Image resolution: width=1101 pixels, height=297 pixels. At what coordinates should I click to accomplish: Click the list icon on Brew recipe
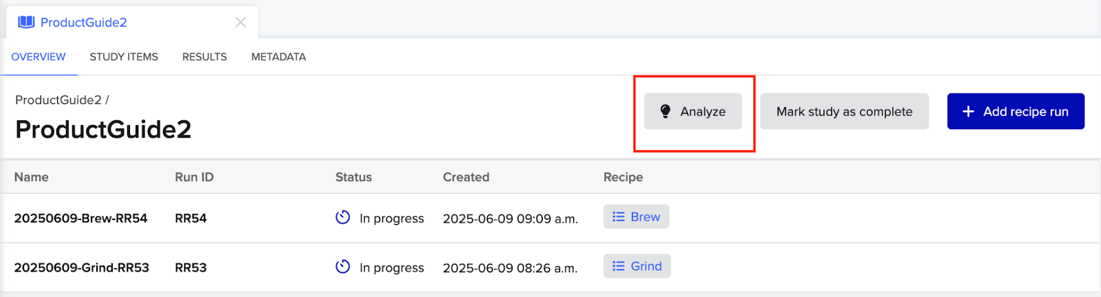pos(619,217)
